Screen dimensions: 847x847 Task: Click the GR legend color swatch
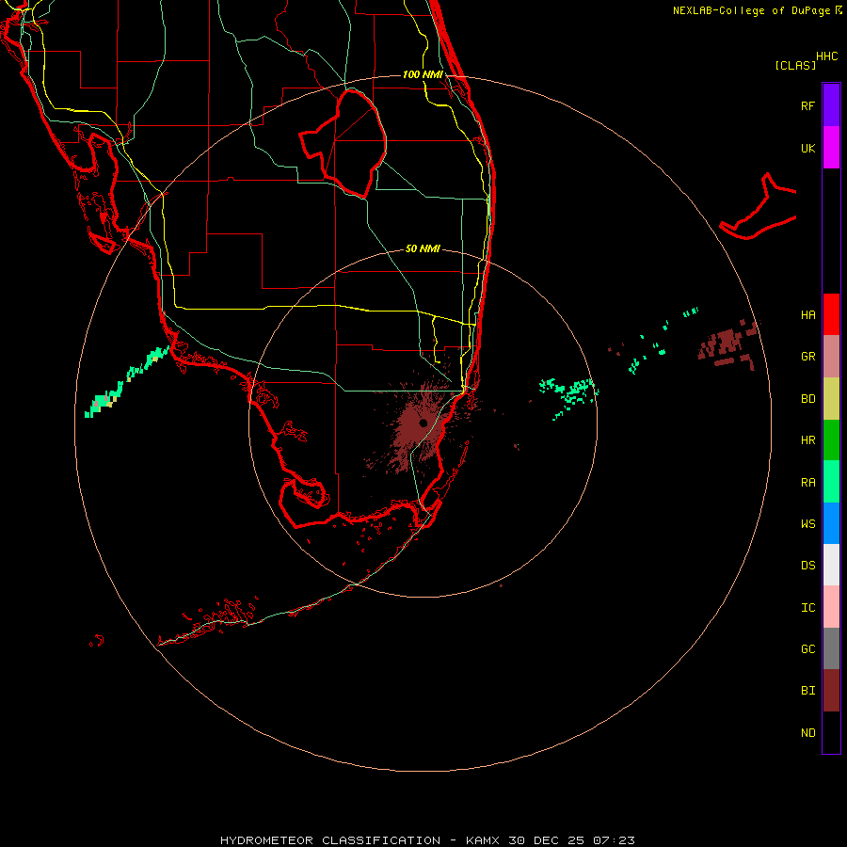(831, 357)
